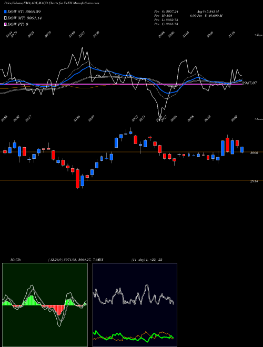Click the 3116 top value label

tap(231, 35)
